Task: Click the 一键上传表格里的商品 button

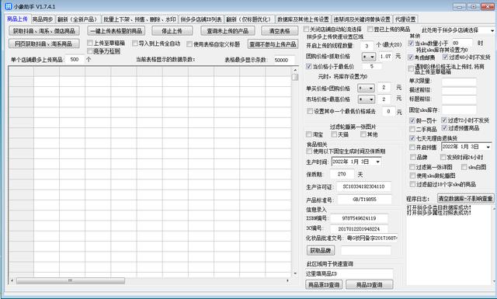Action: pyautogui.click(x=116, y=31)
